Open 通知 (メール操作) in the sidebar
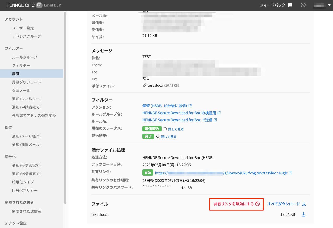Screen dimensions: 333x228 (26, 136)
